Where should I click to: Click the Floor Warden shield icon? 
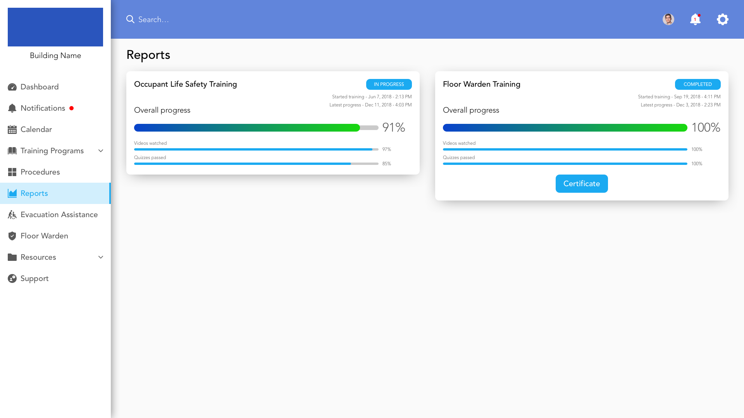[12, 236]
